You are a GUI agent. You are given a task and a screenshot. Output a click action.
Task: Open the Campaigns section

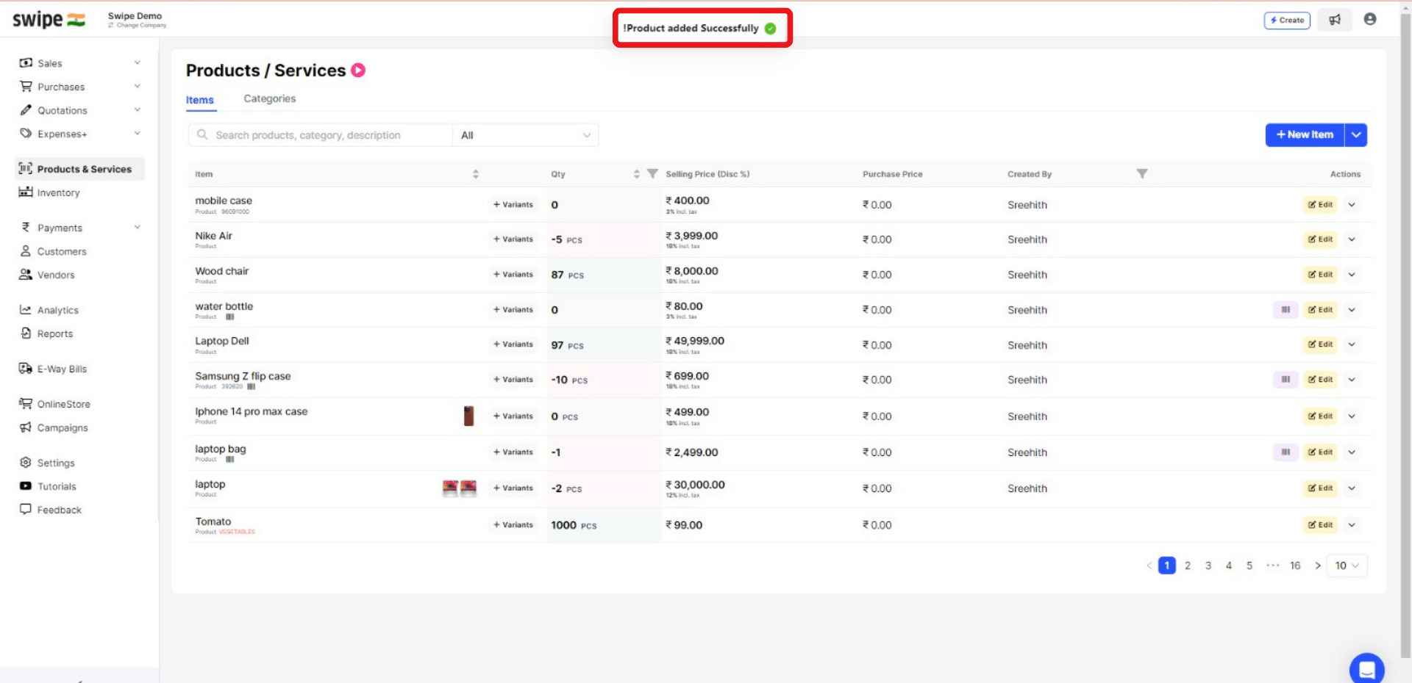tap(63, 427)
